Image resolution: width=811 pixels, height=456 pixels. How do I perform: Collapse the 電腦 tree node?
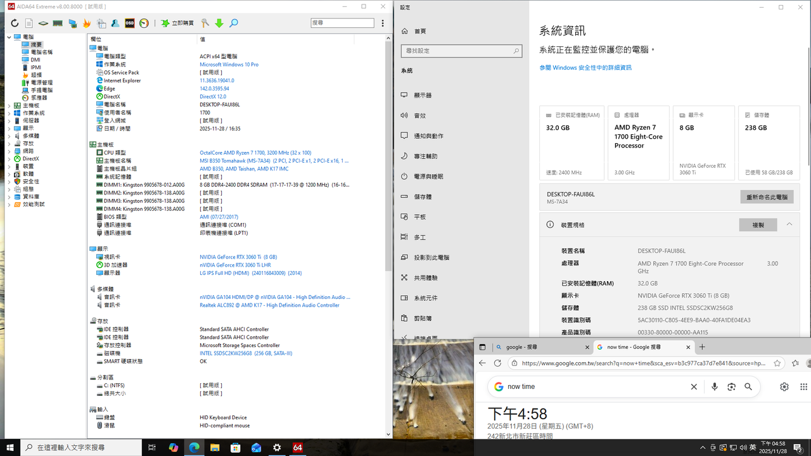pos(9,37)
